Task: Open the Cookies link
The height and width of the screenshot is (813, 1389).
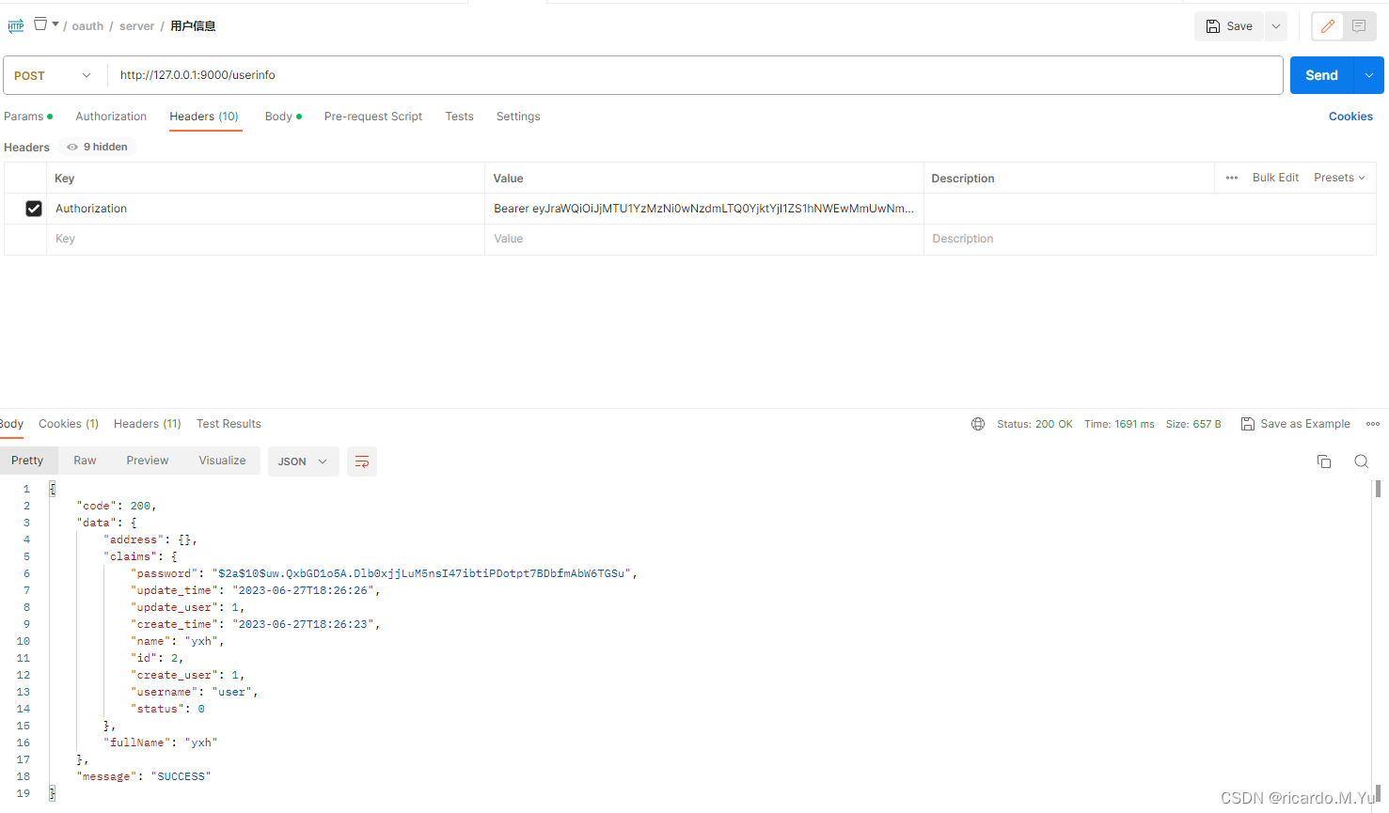Action: (1350, 117)
